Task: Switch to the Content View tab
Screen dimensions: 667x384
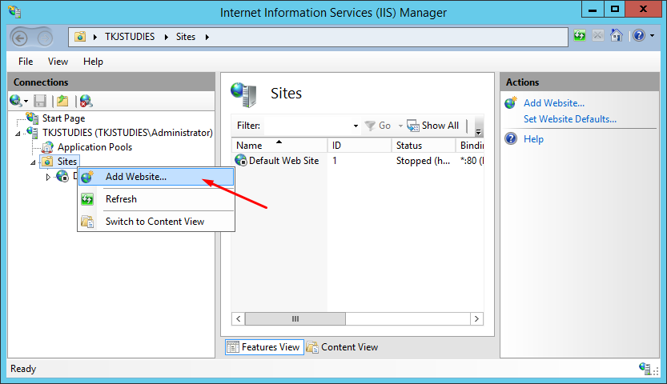Action: click(x=343, y=347)
